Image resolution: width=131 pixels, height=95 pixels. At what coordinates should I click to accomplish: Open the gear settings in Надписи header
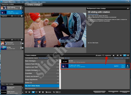(22, 16)
